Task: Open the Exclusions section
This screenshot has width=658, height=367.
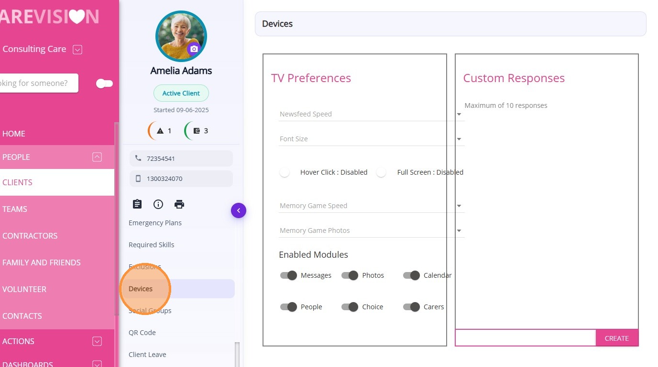Action: (x=145, y=267)
